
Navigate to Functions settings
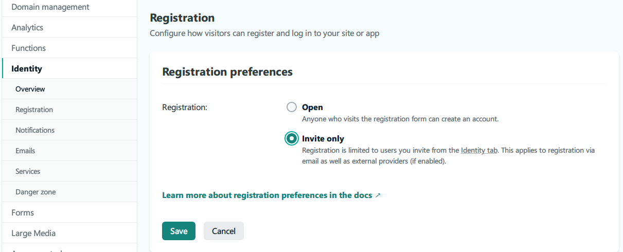(x=29, y=48)
